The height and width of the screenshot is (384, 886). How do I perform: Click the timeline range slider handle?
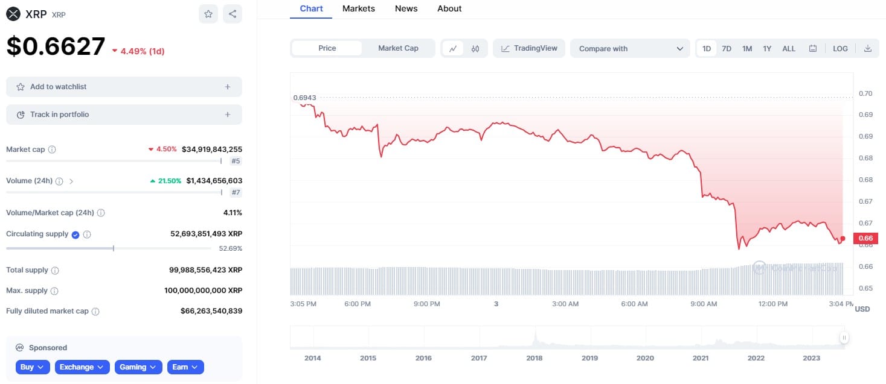coord(844,338)
